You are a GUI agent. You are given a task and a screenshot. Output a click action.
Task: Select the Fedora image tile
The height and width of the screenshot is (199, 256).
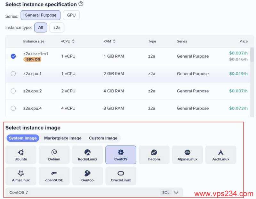click(154, 155)
